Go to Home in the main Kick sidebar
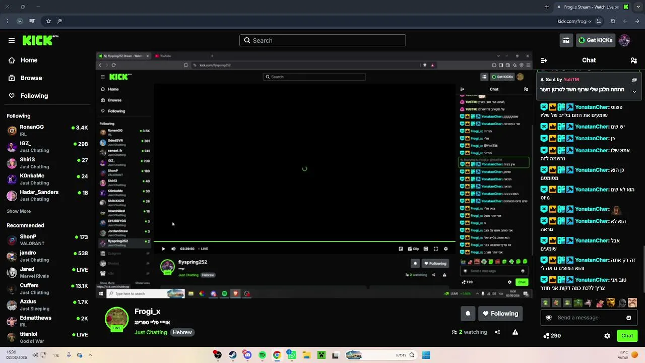645x363 pixels. point(29,60)
